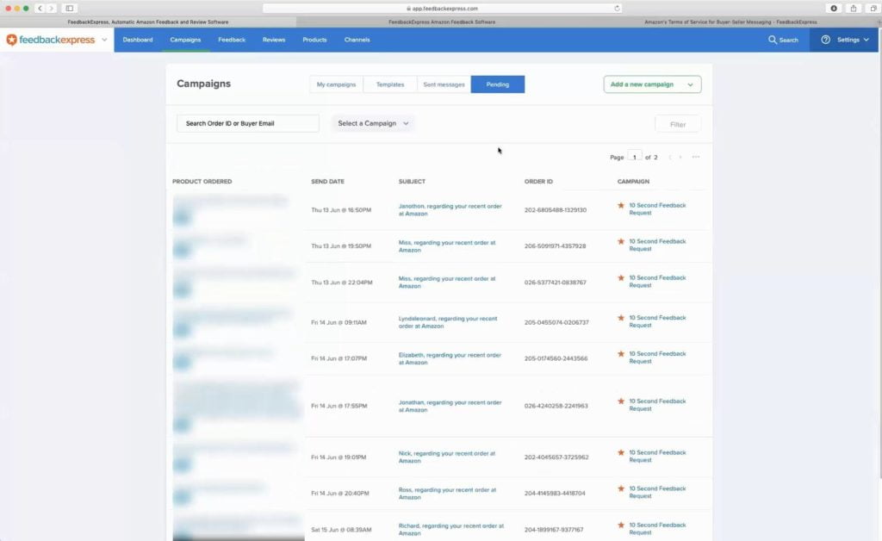Click the PRODUCT ORDERED column header

click(202, 182)
